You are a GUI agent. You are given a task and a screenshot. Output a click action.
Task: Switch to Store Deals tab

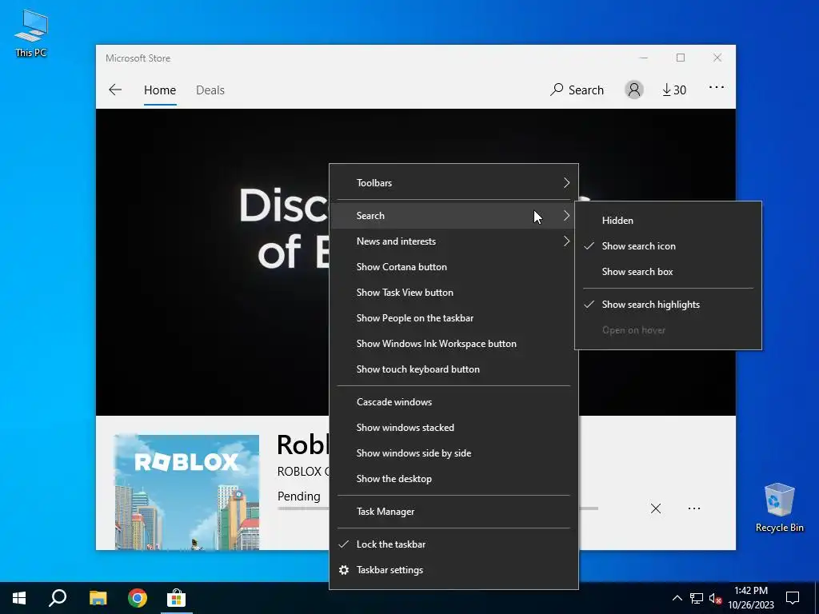pyautogui.click(x=210, y=90)
